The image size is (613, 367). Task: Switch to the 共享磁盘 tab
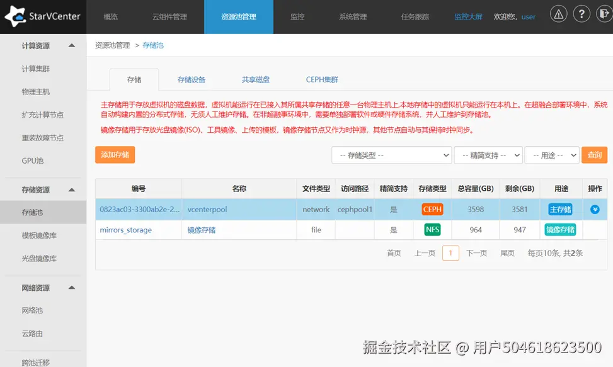256,80
